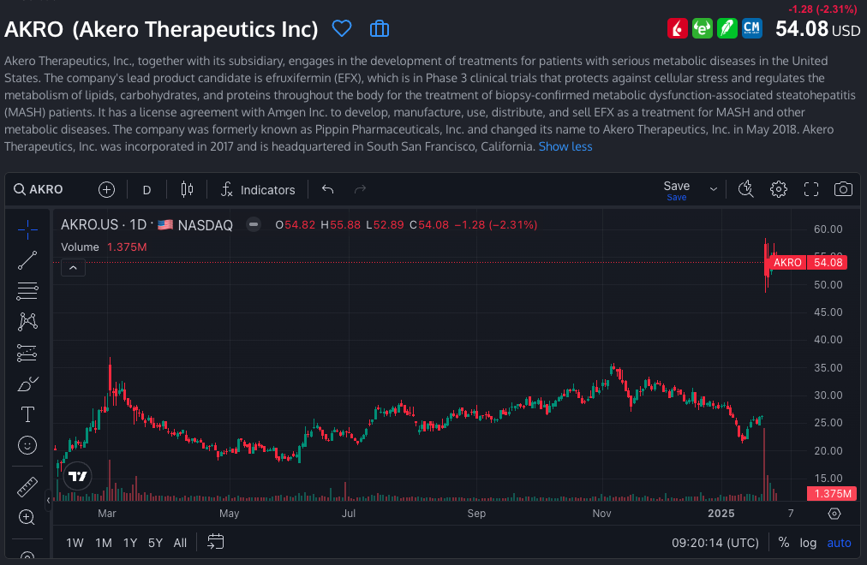Image resolution: width=867 pixels, height=565 pixels.
Task: Select the Fibonacci retracement lines tool
Action: click(x=27, y=291)
